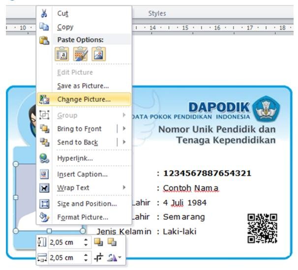The width and height of the screenshot is (298, 270).
Task: Click the Send to Back icon
Action: point(44,142)
